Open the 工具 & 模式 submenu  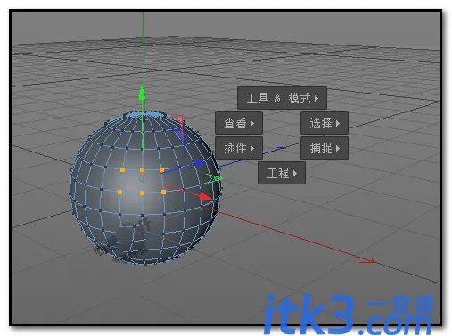click(282, 98)
